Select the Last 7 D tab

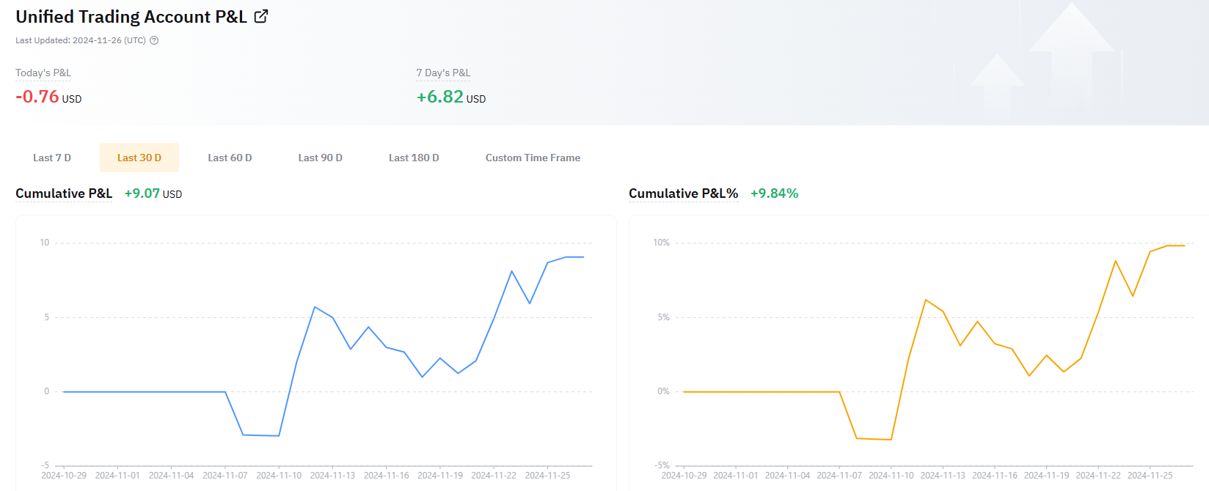click(52, 158)
